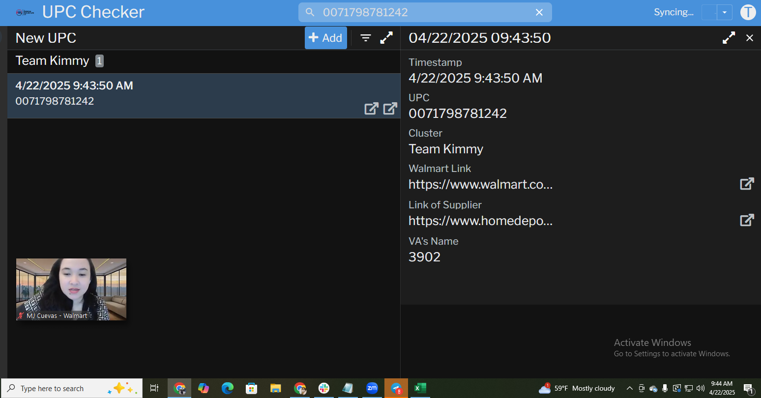Open the user profile avatar T
This screenshot has width=761, height=398.
coord(748,12)
